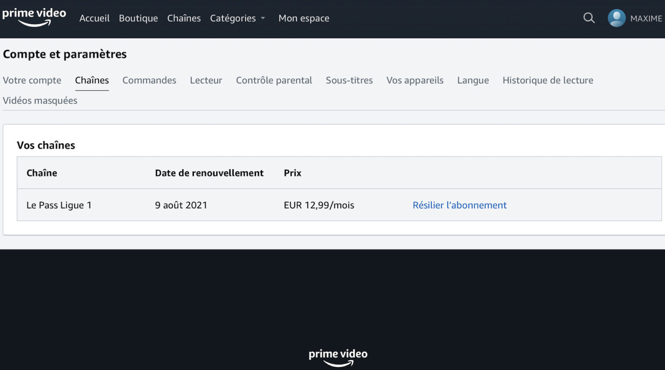
Task: Select the Sous-titres tab
Action: 349,80
